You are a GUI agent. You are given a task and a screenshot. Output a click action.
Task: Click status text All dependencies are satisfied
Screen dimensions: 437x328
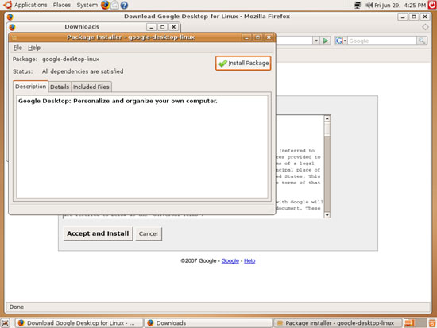tap(83, 71)
